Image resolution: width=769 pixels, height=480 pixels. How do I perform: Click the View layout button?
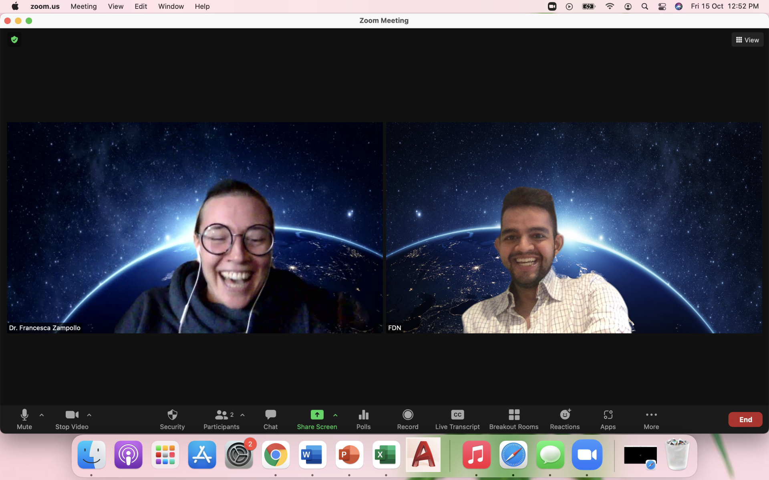(747, 40)
